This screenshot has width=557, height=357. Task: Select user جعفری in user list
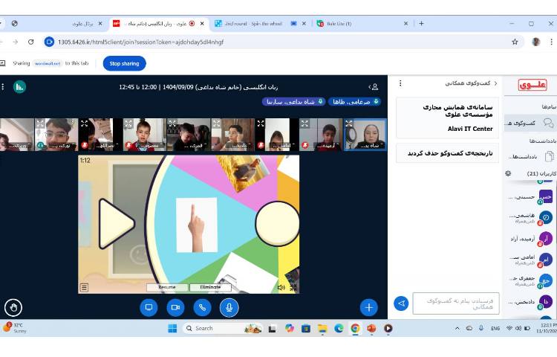pos(531,280)
